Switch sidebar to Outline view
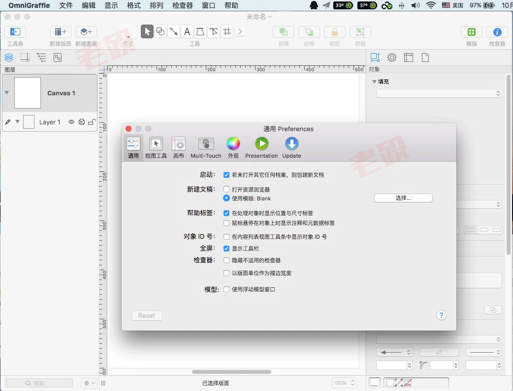This screenshot has width=513, height=391. tap(41, 57)
